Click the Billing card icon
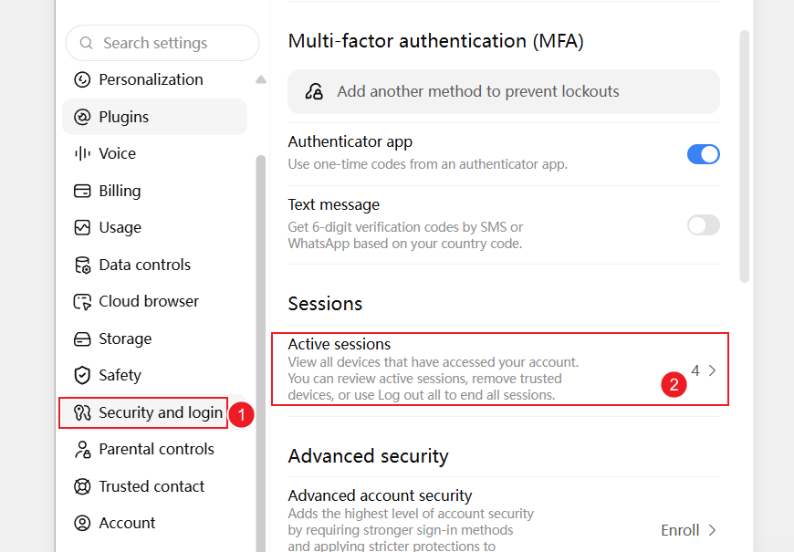This screenshot has height=552, width=794. coord(82,191)
